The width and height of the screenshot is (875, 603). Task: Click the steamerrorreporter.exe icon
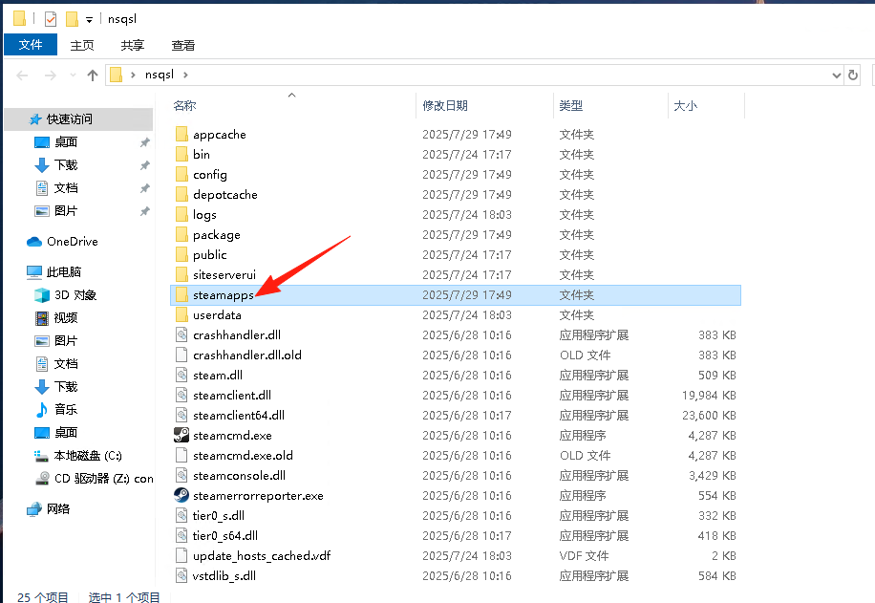point(181,495)
